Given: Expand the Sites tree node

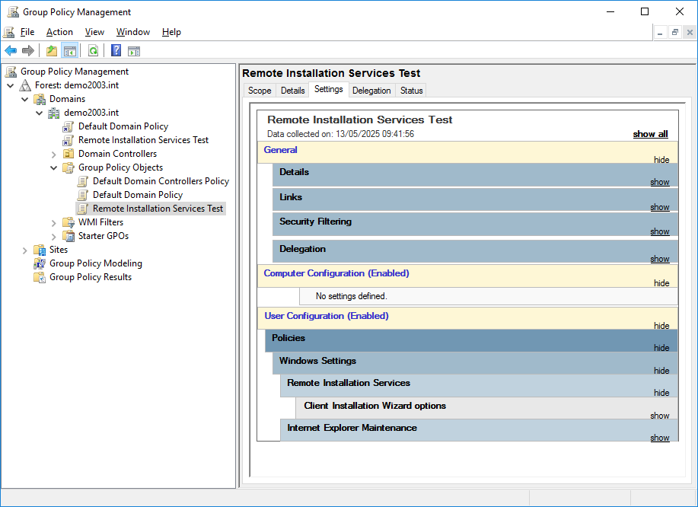Looking at the screenshot, I should [25, 250].
